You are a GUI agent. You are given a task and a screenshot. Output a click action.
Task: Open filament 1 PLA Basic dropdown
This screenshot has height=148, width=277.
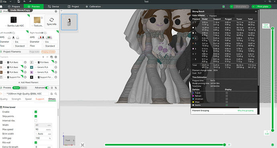(x=14, y=62)
